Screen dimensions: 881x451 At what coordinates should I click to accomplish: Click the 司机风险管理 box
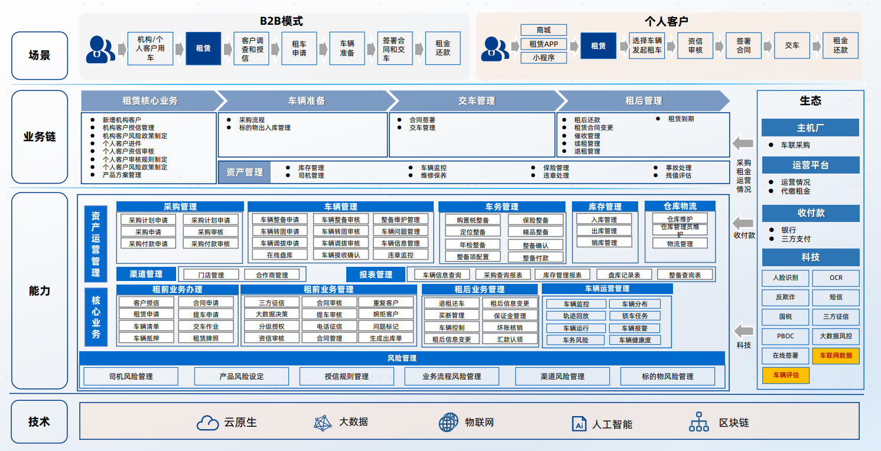(x=131, y=376)
